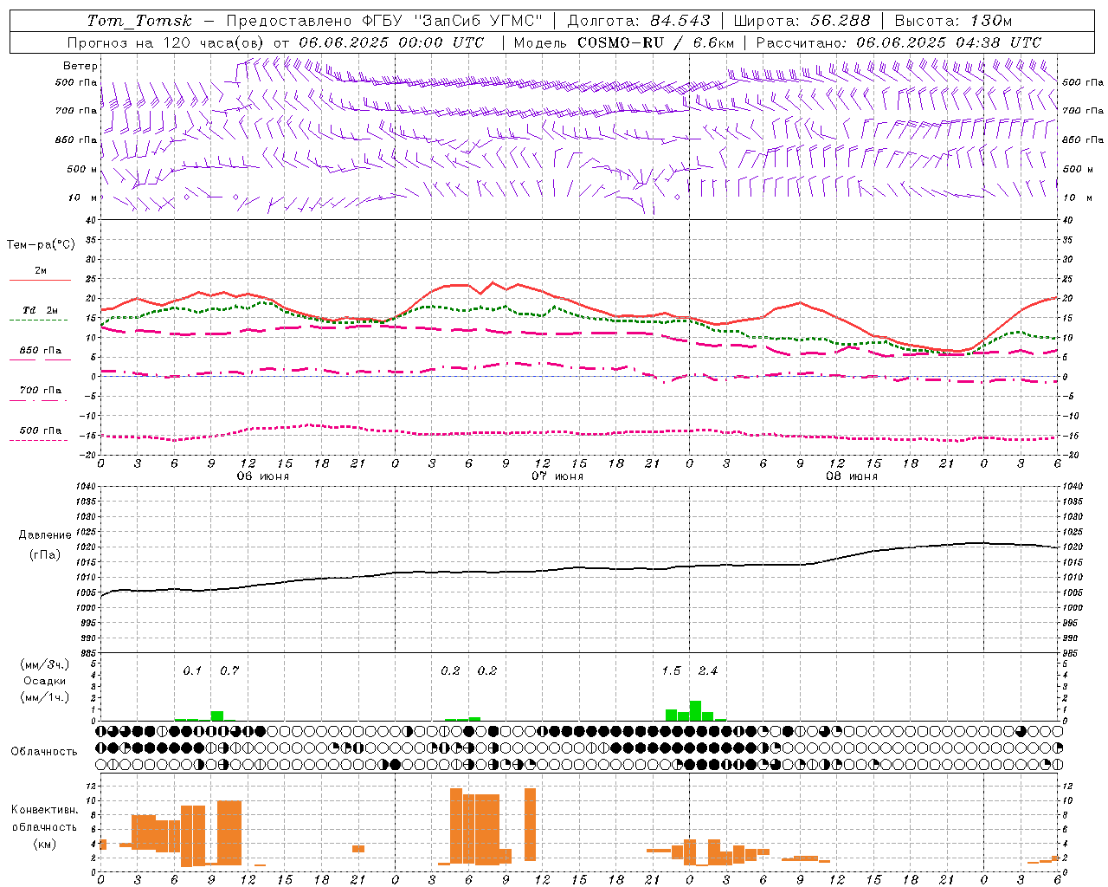1108x887 pixels.
Task: Click the text Прогноз на 120 часа(ов)
Action: [167, 42]
